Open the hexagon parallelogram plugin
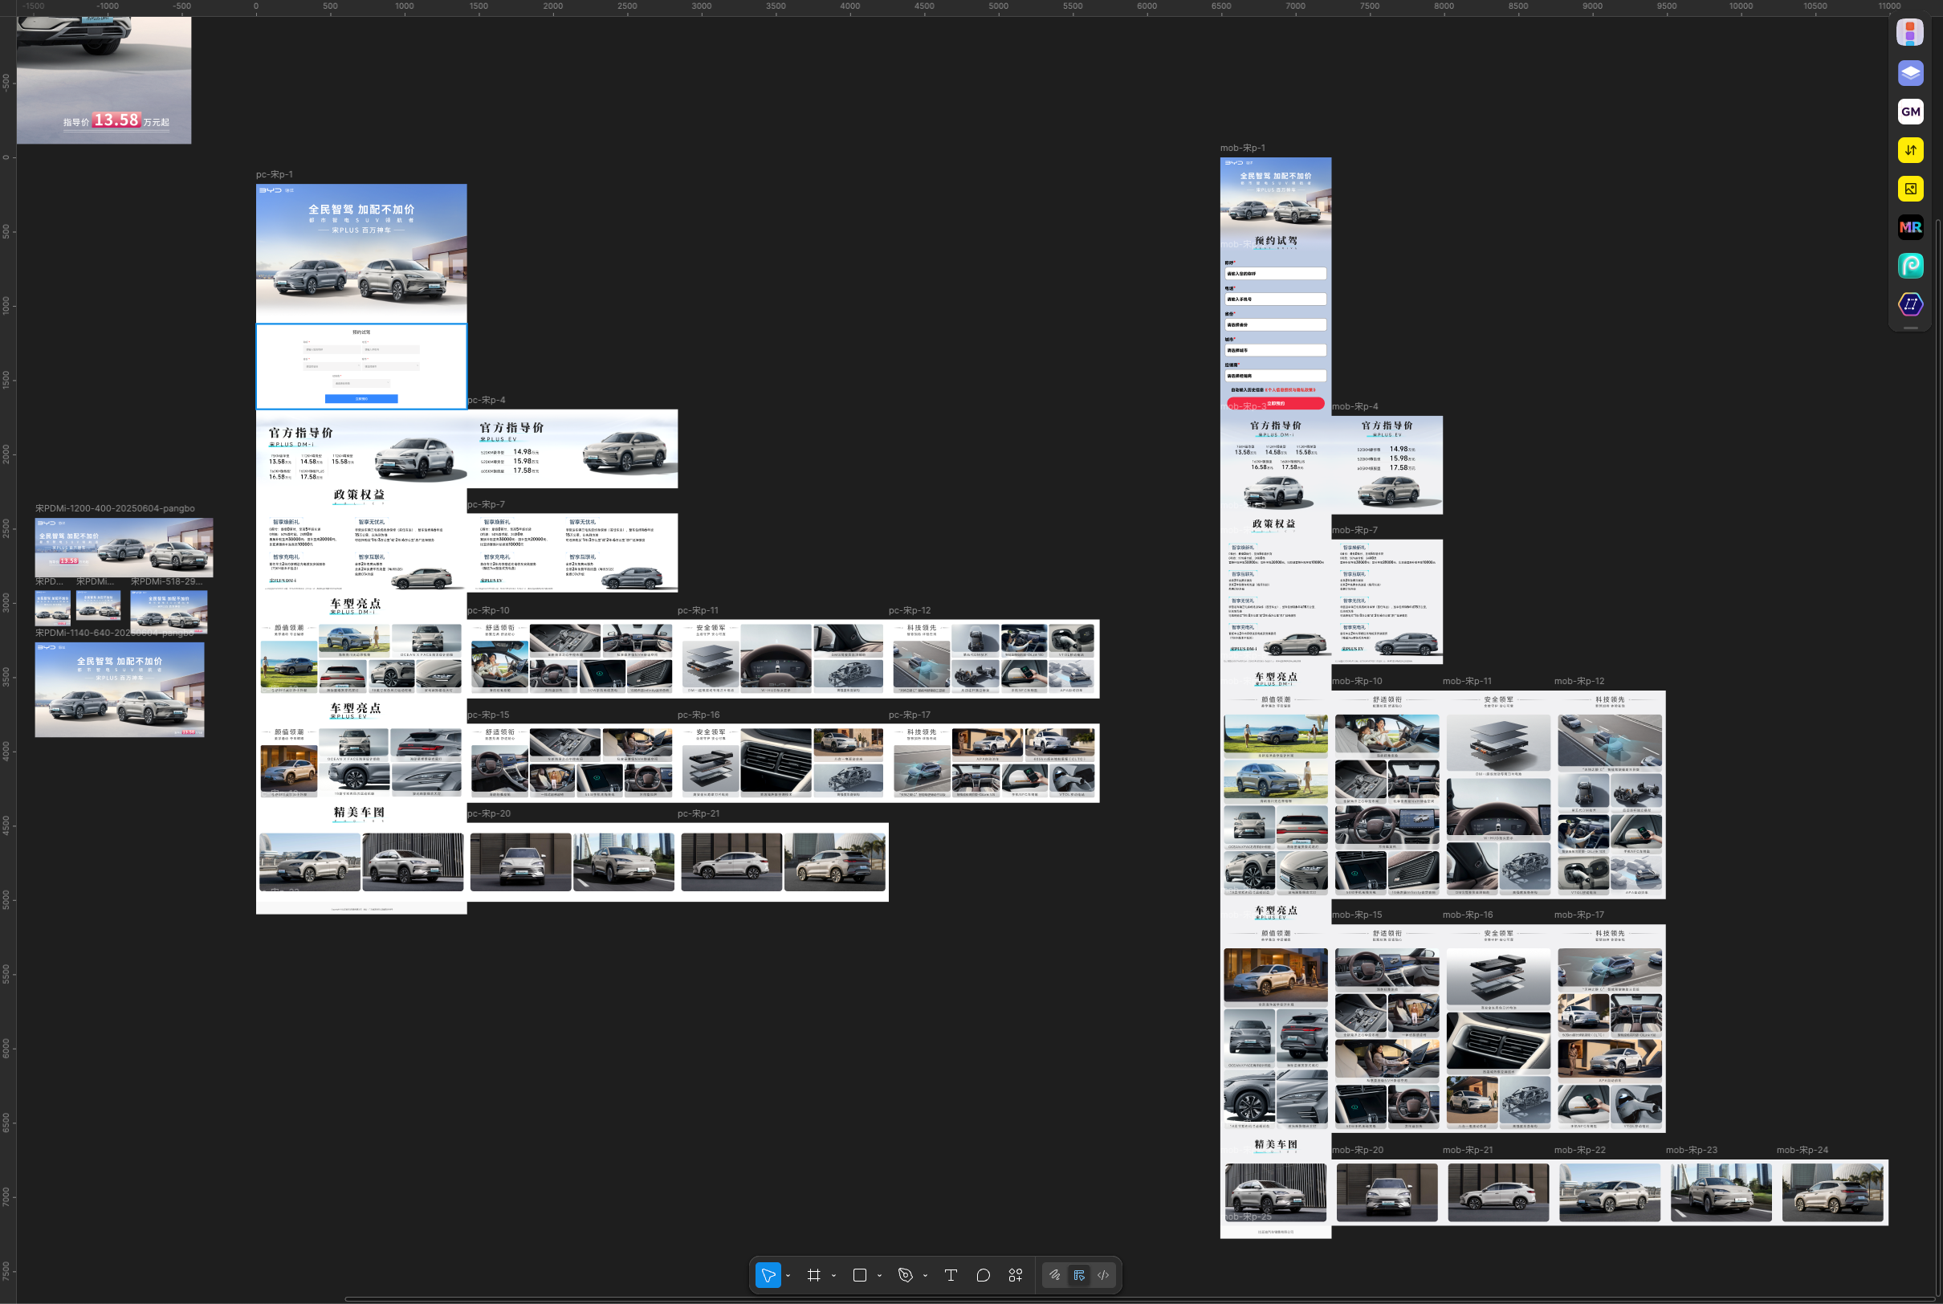1943x1304 pixels. [1910, 304]
